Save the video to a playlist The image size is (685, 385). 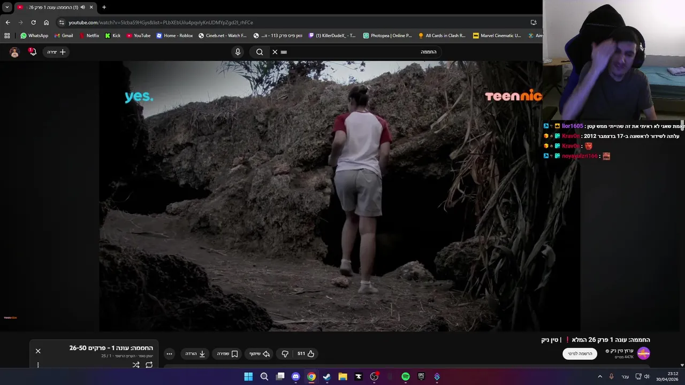227,353
